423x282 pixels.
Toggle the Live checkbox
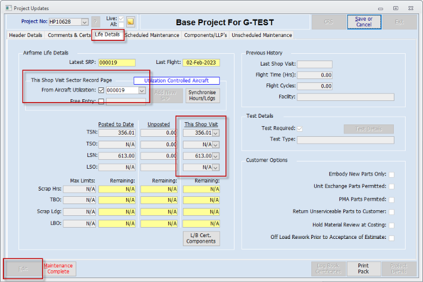[x=121, y=19]
